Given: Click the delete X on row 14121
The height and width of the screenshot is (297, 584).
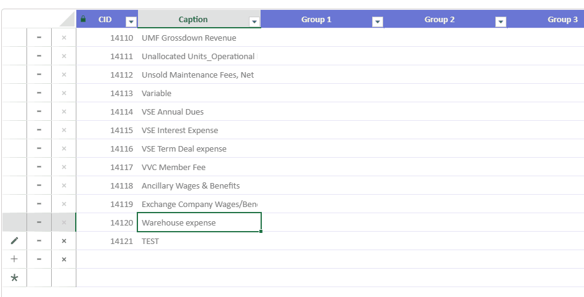Looking at the screenshot, I should click(63, 241).
